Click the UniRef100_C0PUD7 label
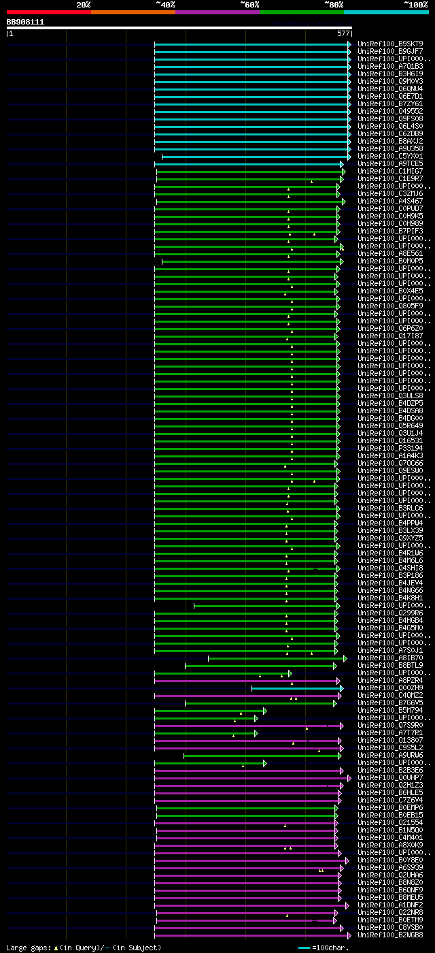This screenshot has height=953, width=435. pos(390,208)
